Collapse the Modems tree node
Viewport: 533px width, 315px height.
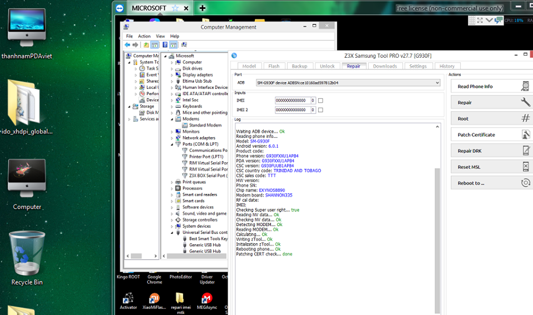click(172, 119)
